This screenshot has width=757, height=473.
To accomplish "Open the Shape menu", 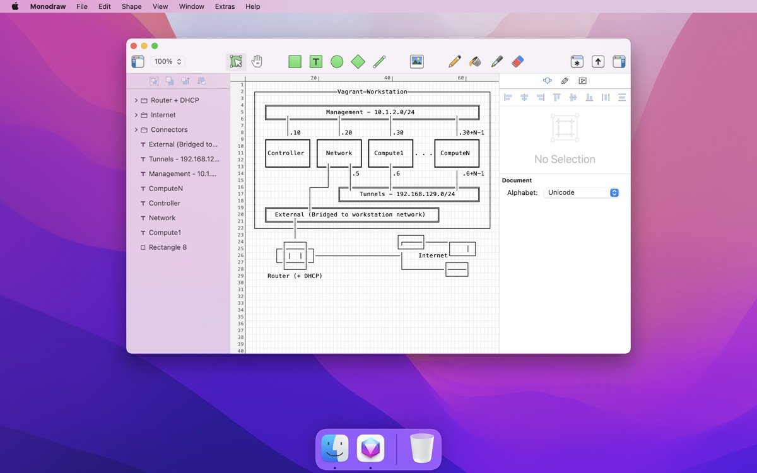I will coord(131,6).
